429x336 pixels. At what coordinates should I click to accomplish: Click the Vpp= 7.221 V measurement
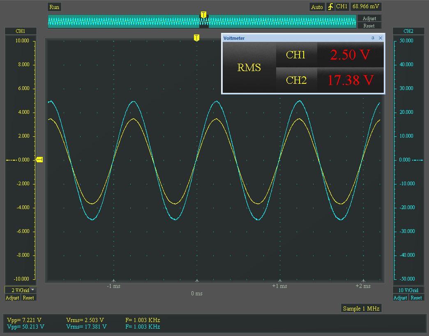tap(24, 320)
